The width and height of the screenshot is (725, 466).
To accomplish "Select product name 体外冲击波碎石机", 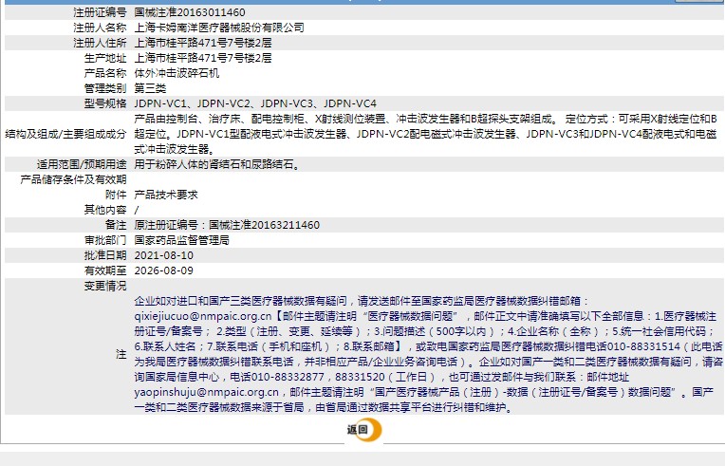I will pos(177,73).
